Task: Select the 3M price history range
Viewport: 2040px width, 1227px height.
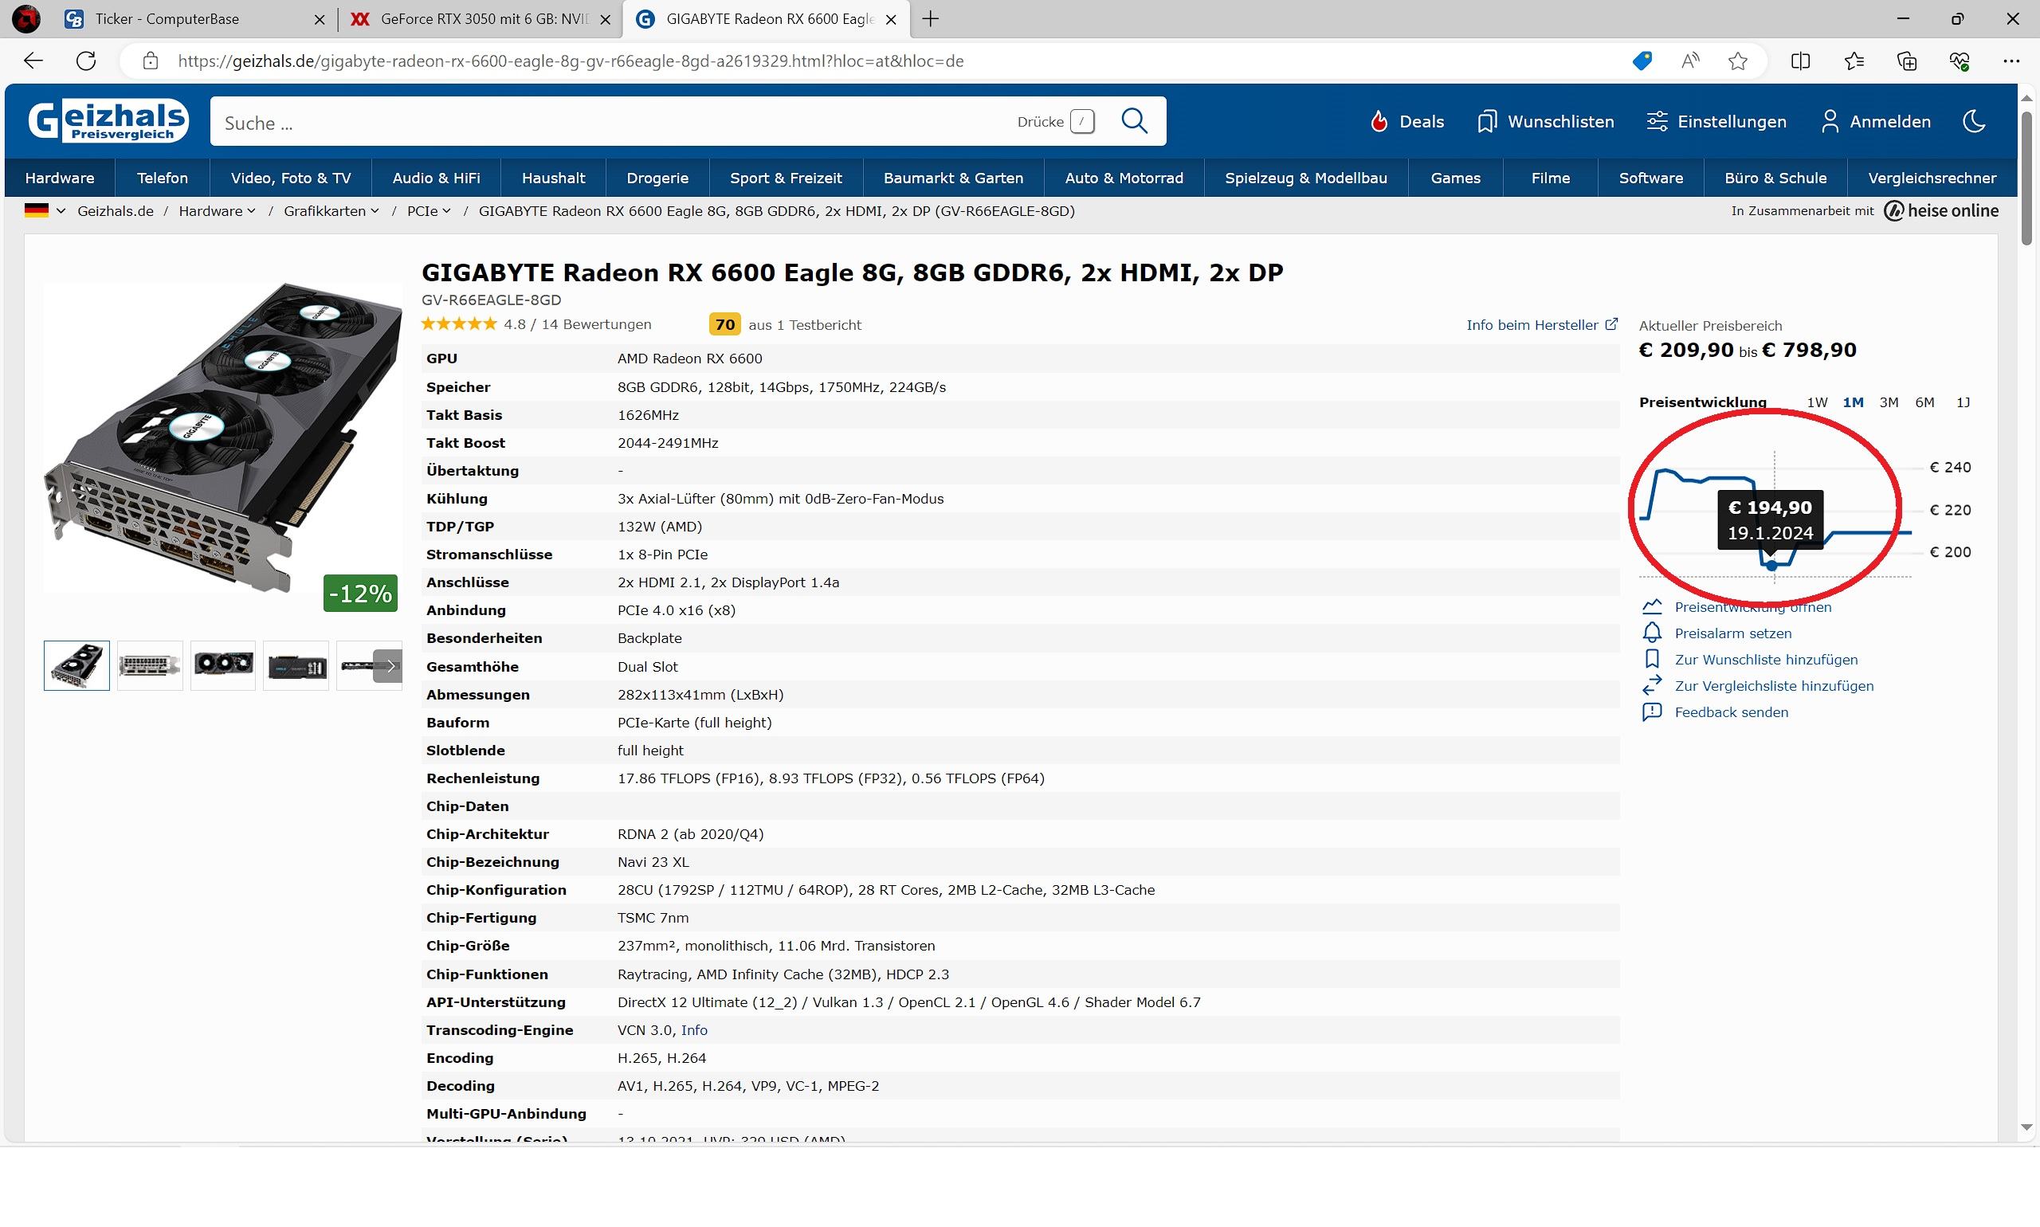Action: pos(1889,402)
